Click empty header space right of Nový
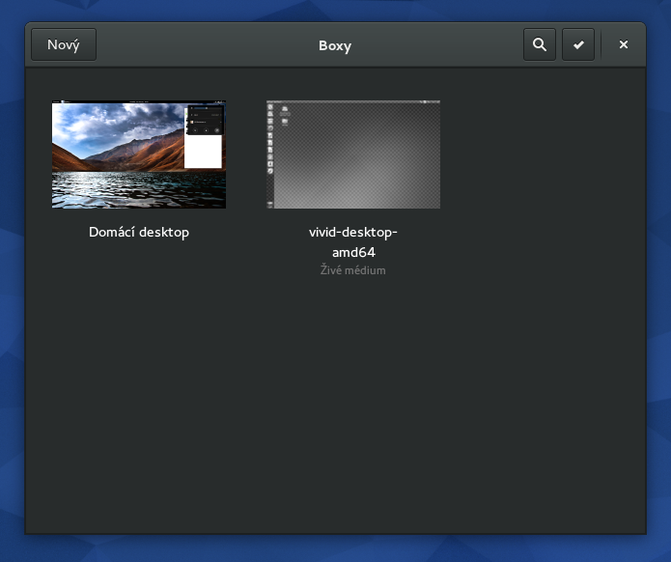This screenshot has width=671, height=562. pos(193,45)
